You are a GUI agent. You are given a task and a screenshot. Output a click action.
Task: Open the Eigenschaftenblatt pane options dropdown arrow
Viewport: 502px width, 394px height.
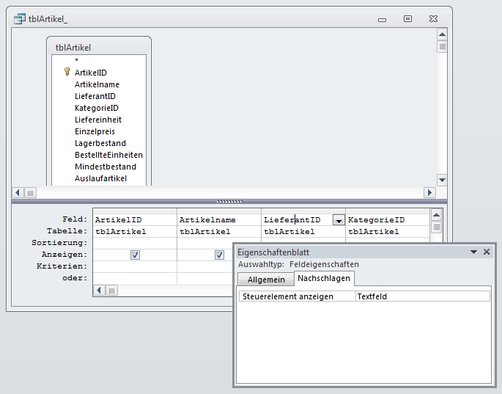pyautogui.click(x=473, y=252)
